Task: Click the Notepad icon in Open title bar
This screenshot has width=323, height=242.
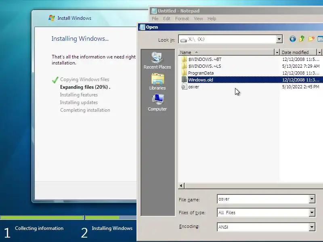Action: [x=142, y=27]
